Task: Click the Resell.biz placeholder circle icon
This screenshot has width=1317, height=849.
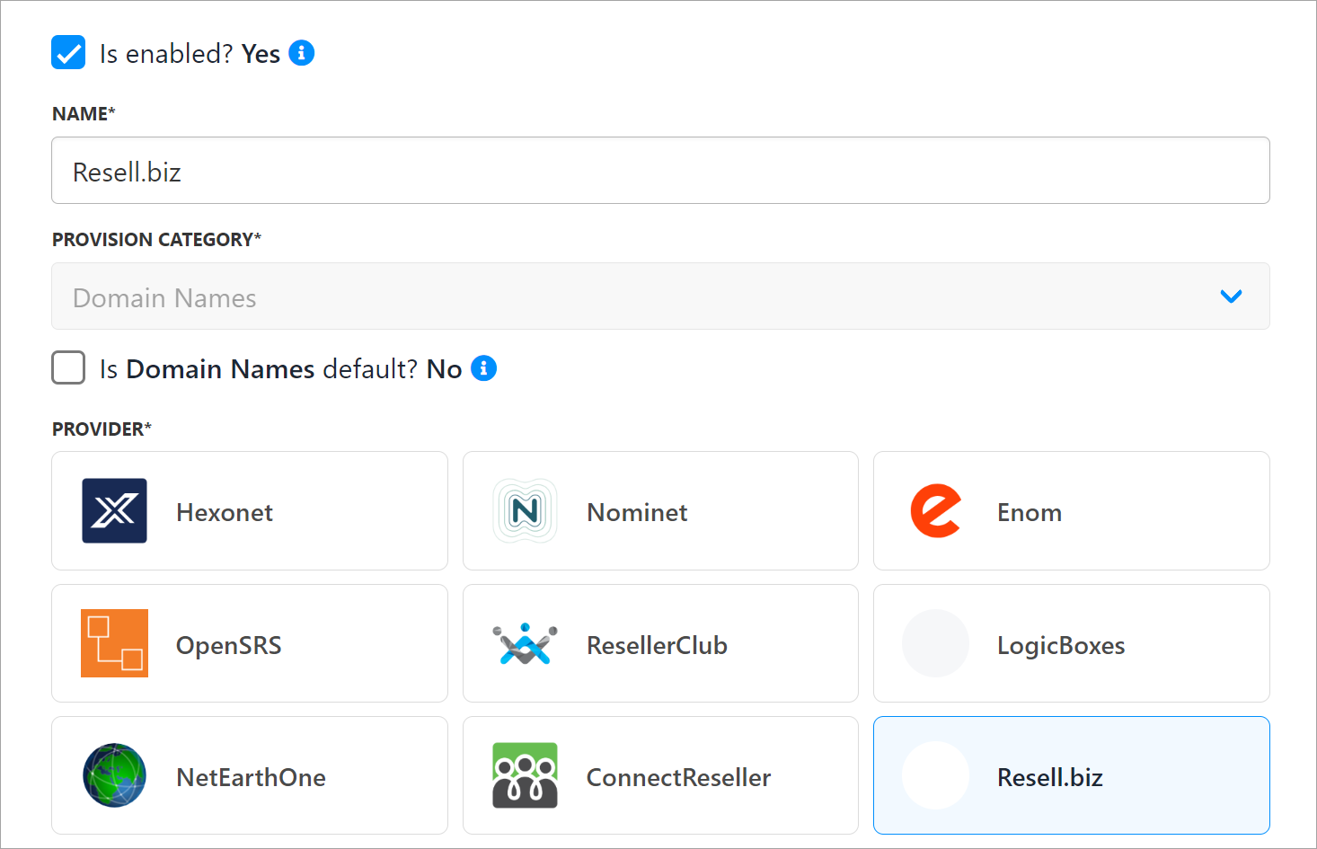Action: pos(935,775)
